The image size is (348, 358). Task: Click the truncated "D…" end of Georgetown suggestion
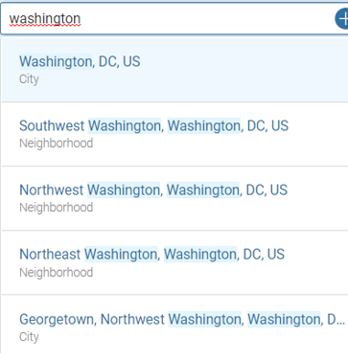coord(336,320)
